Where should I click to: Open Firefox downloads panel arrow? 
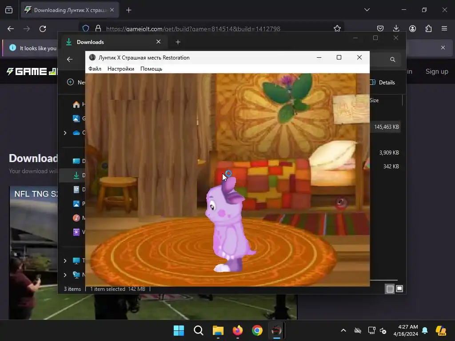point(396,28)
